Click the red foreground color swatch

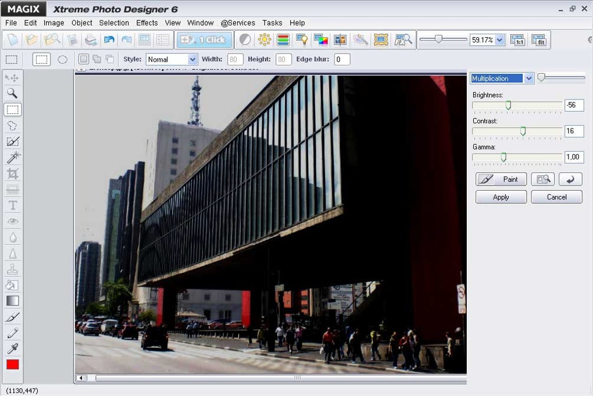(x=12, y=365)
